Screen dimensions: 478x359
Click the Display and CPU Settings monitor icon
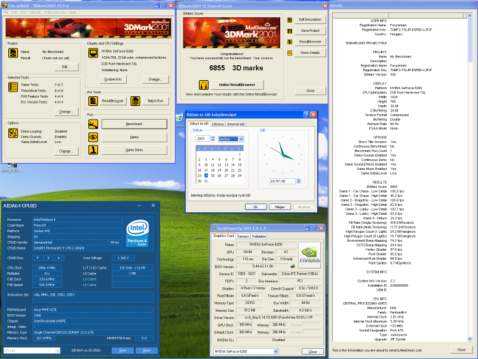[x=93, y=53]
